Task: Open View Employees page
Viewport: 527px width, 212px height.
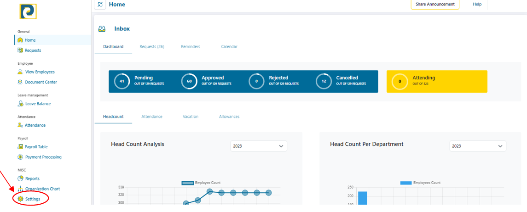Action: (x=40, y=72)
